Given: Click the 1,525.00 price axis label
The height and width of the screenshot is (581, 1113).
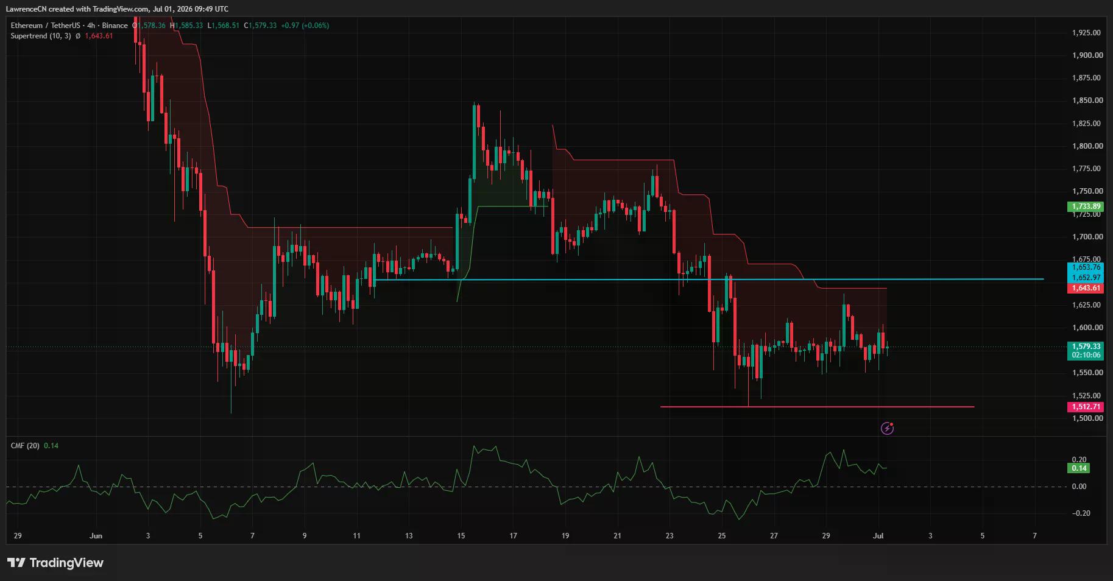Looking at the screenshot, I should tap(1087, 396).
